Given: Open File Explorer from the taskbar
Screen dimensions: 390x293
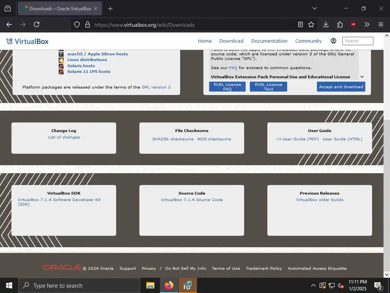Looking at the screenshot, I should click(x=150, y=285).
